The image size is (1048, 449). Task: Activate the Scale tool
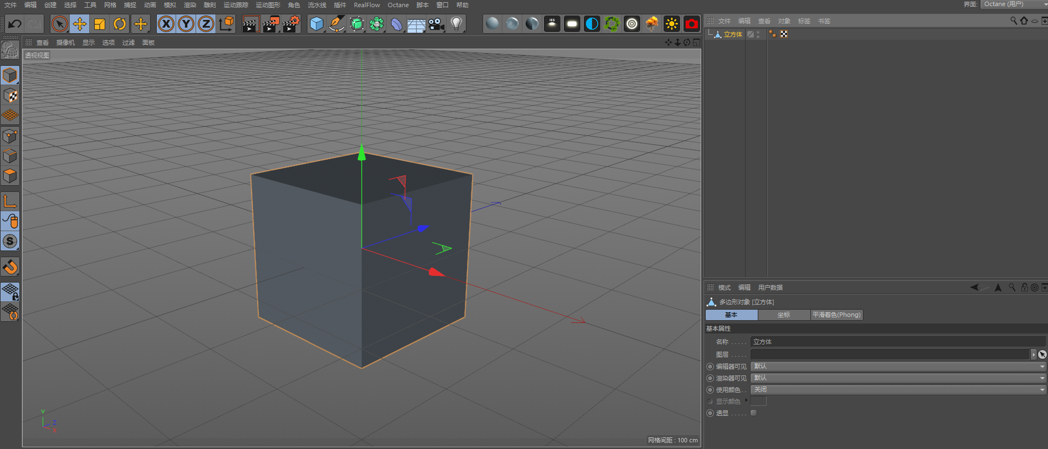point(100,24)
